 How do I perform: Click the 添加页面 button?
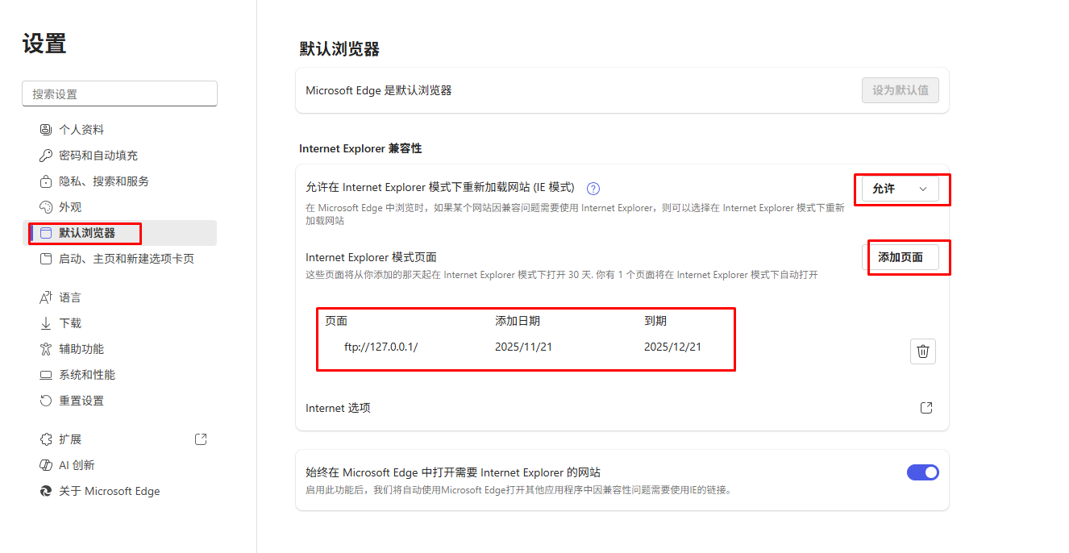(x=901, y=257)
